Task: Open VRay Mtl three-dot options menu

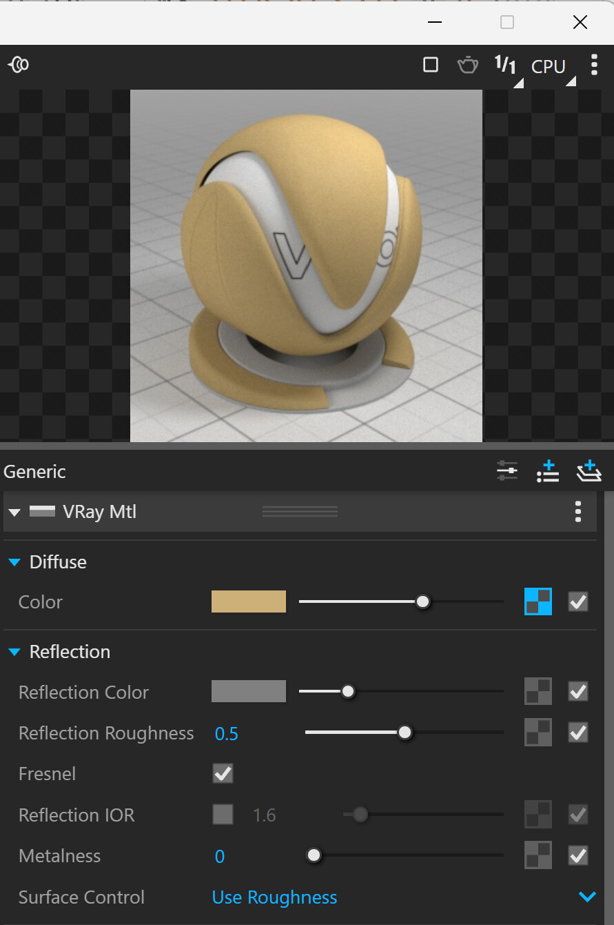Action: pyautogui.click(x=577, y=511)
